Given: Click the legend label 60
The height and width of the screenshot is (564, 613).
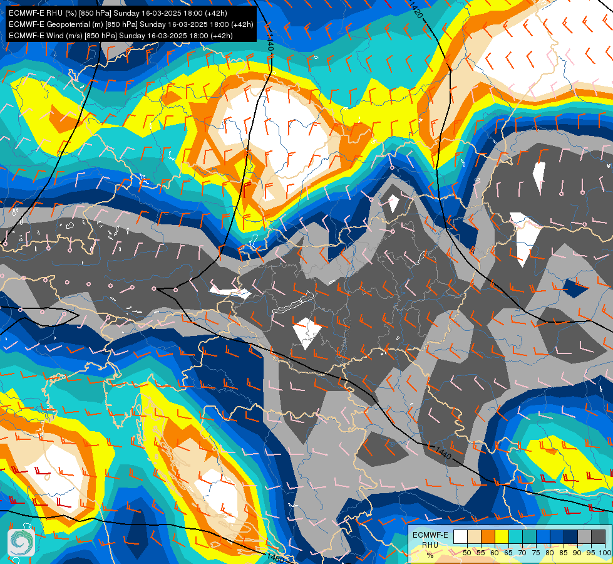Looking at the screenshot, I should coord(495,553).
